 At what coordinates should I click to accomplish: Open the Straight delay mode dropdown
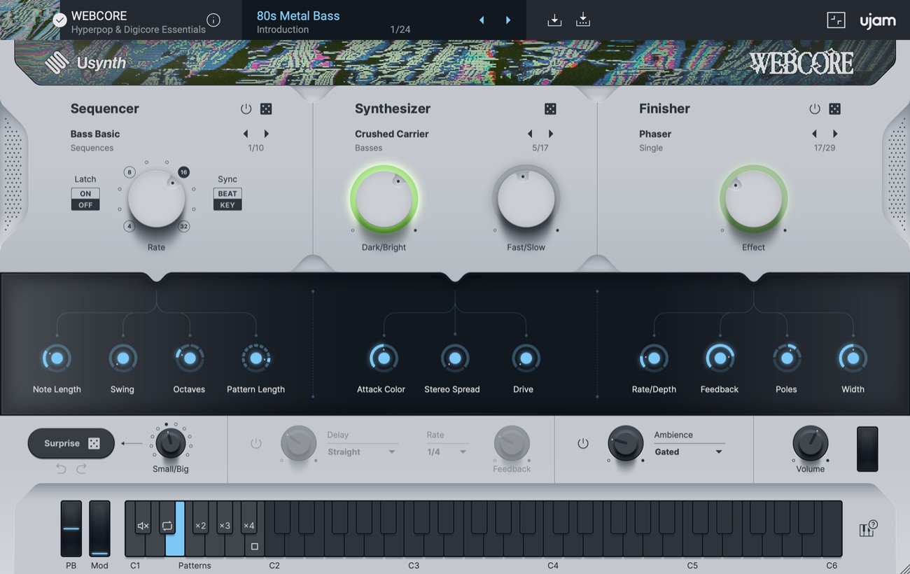361,451
